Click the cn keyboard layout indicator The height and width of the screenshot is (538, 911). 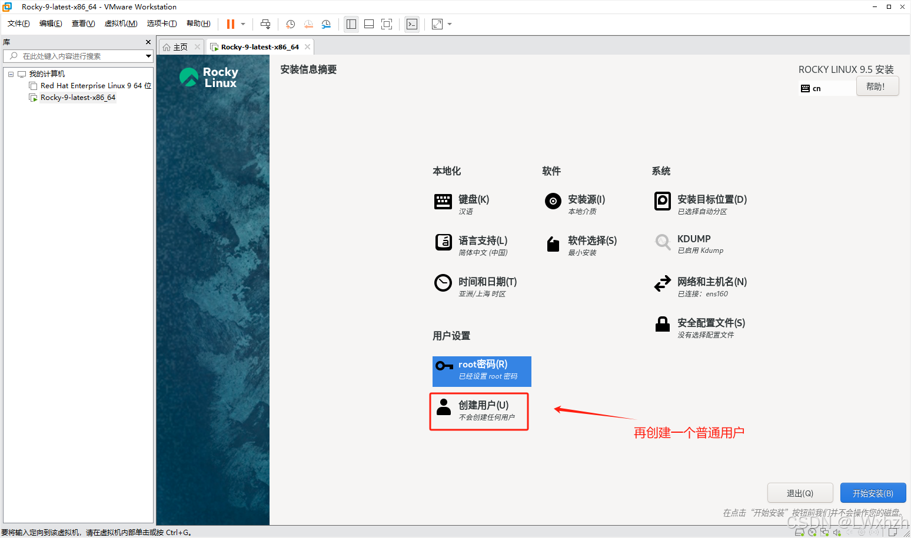826,89
